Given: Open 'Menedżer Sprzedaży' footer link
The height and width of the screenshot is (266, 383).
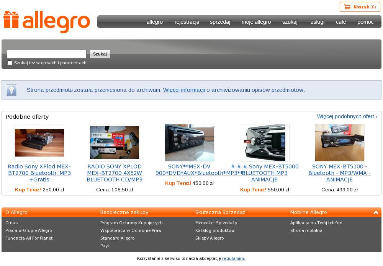Looking at the screenshot, I should point(216,223).
